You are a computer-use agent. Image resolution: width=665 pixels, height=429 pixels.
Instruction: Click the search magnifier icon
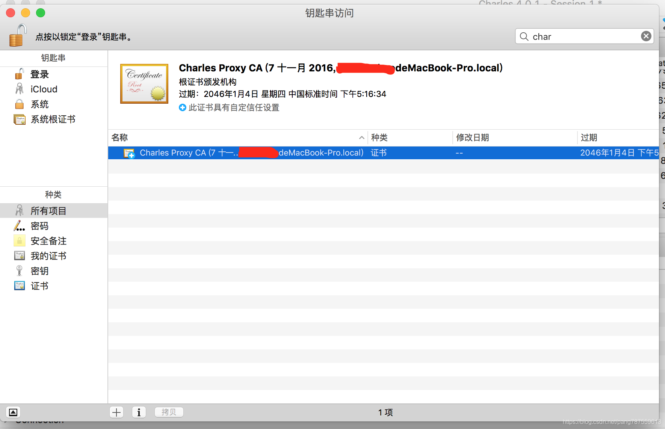tap(524, 36)
